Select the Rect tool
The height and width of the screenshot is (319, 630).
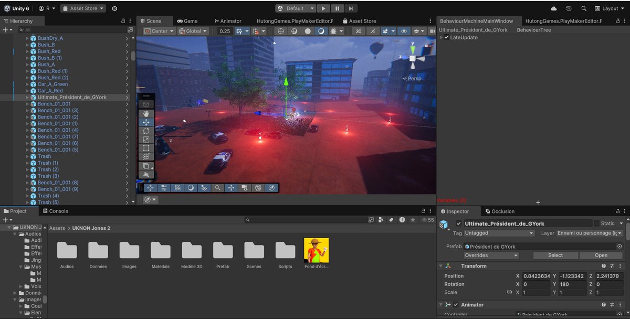pyautogui.click(x=146, y=148)
